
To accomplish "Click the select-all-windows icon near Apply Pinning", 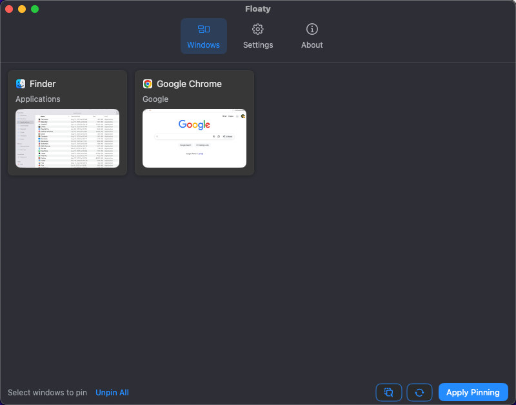I will [389, 392].
